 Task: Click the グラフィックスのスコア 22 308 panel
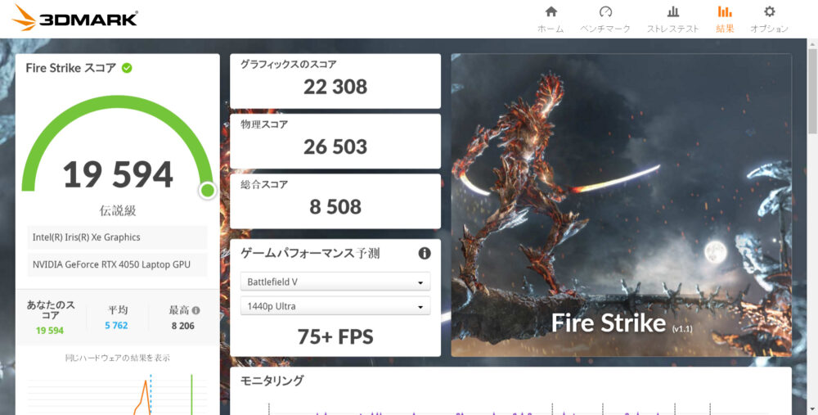[x=335, y=81]
